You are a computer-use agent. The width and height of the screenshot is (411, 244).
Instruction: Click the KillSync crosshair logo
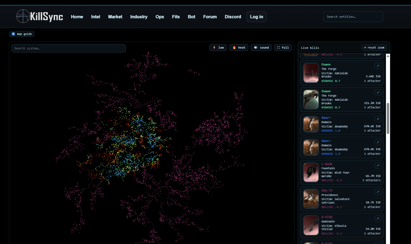click(x=23, y=16)
